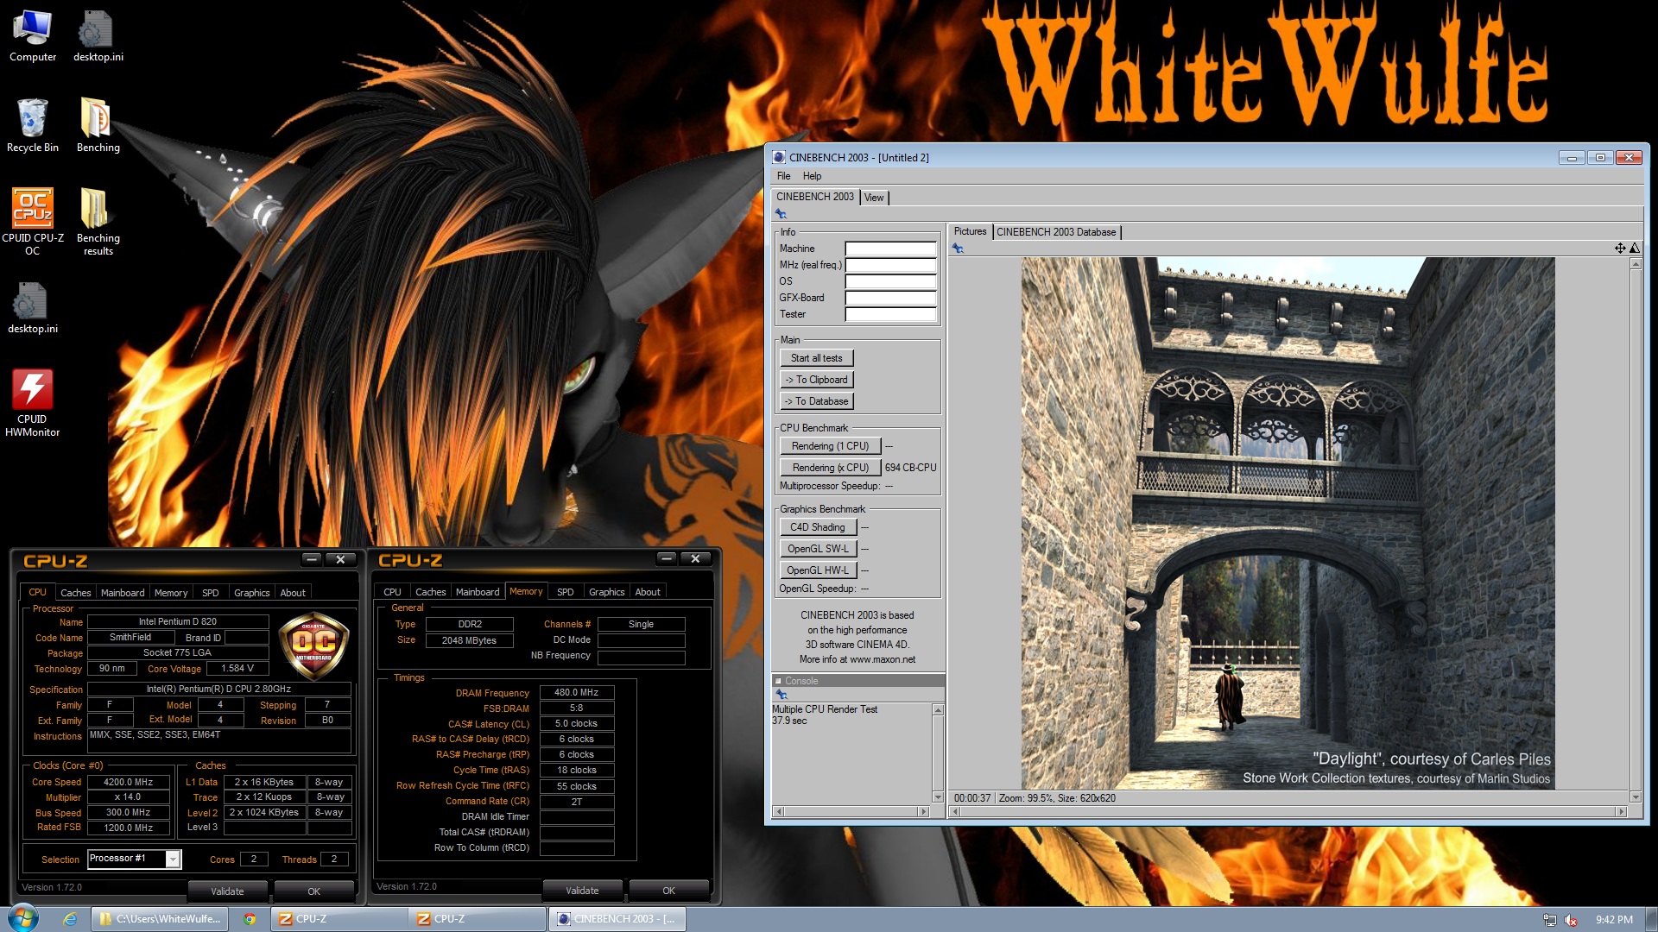Click the Windows Start orb
The image size is (1658, 932).
[x=23, y=918]
